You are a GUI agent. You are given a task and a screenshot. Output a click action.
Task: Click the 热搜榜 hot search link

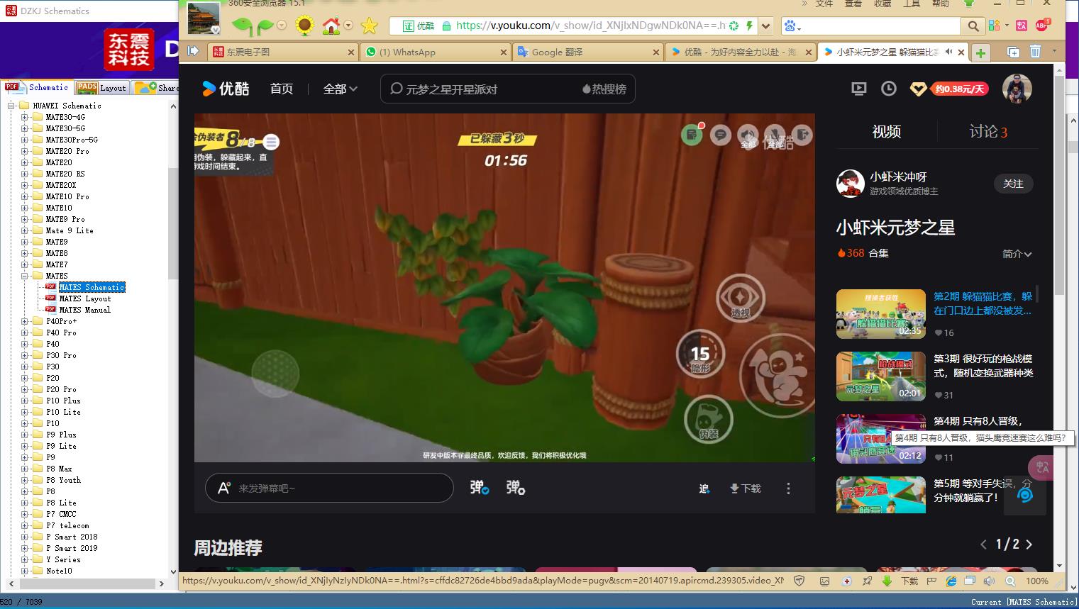click(x=604, y=89)
